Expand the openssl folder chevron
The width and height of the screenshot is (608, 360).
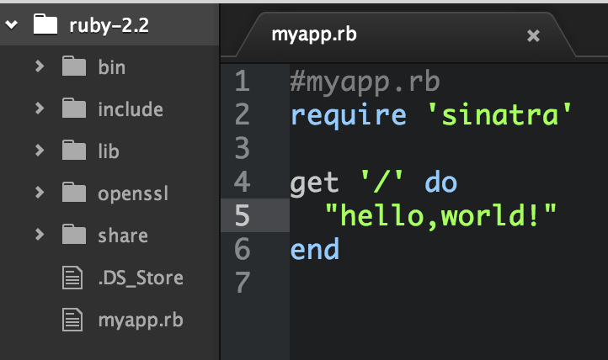coord(40,193)
